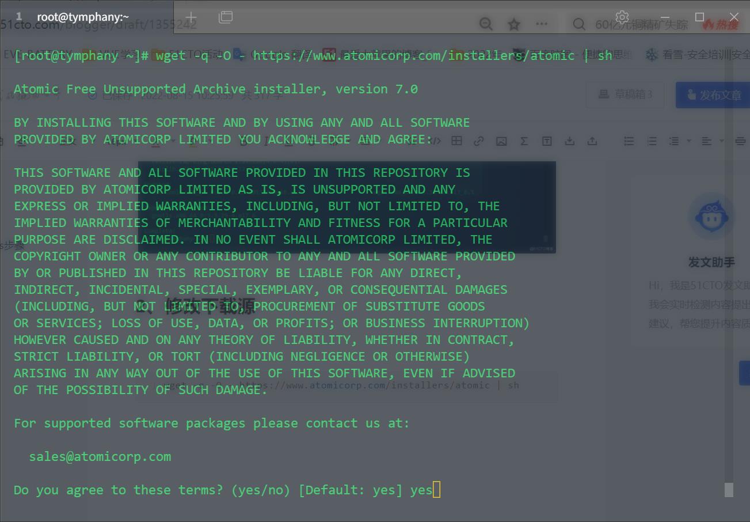Click editor export upload-arrow icon
Viewport: 750px width, 522px height.
click(592, 141)
